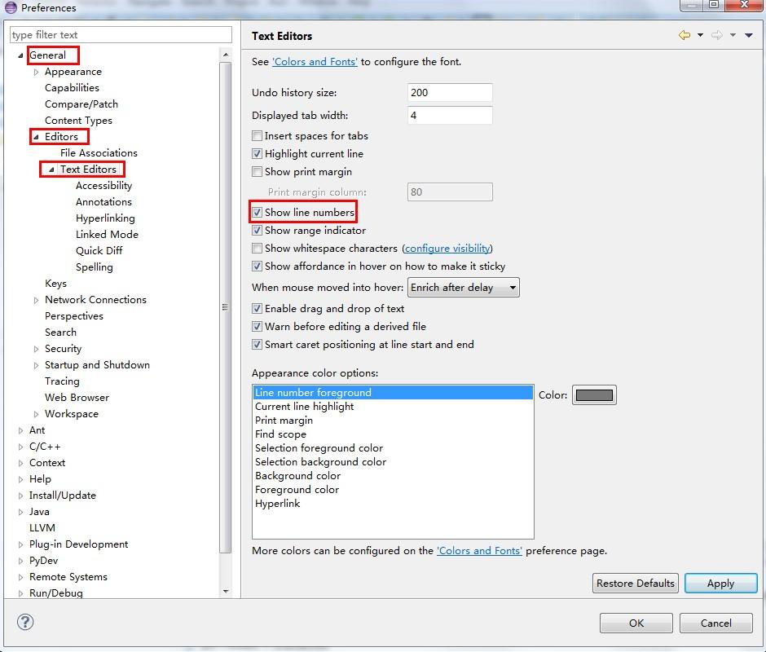Select Current line highlight color option
Screen dimensions: 766x652
coord(393,407)
